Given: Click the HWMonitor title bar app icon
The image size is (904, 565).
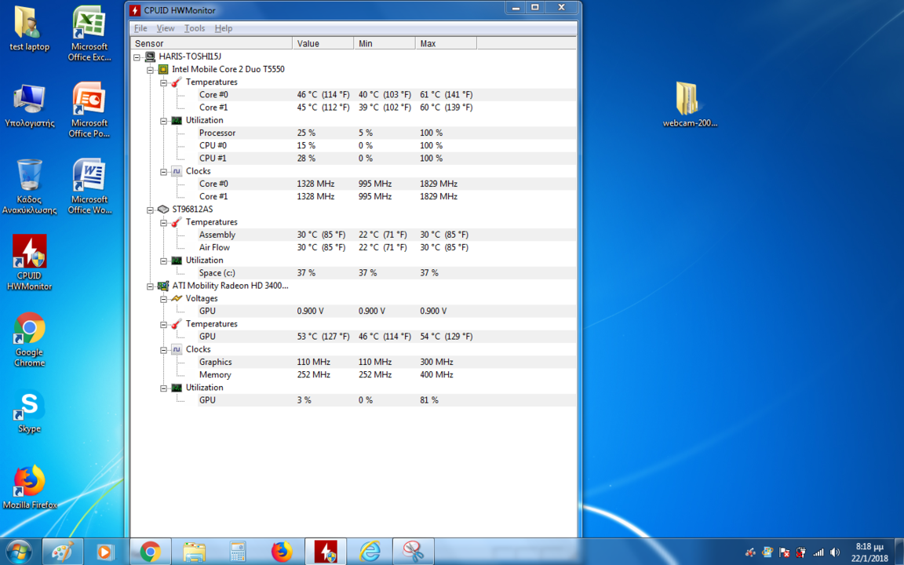Looking at the screenshot, I should click(135, 9).
